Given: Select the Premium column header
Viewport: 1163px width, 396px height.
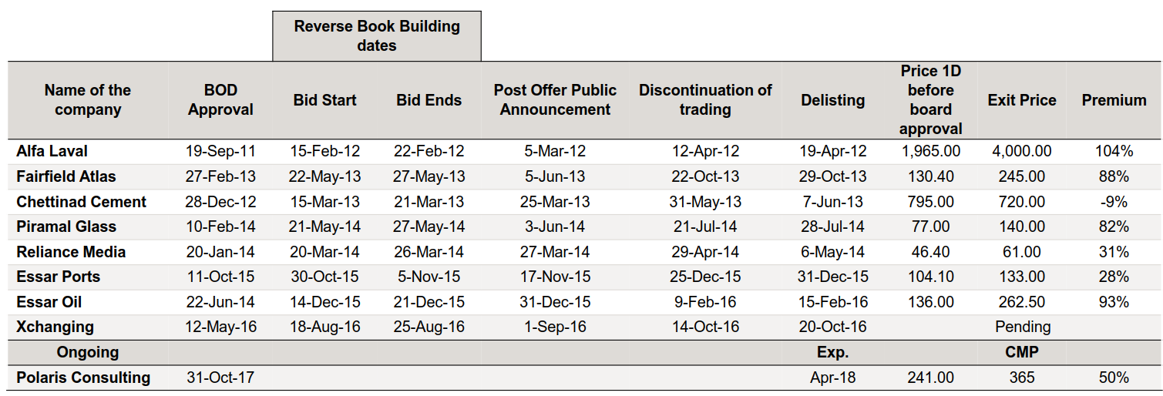Looking at the screenshot, I should click(x=1114, y=100).
